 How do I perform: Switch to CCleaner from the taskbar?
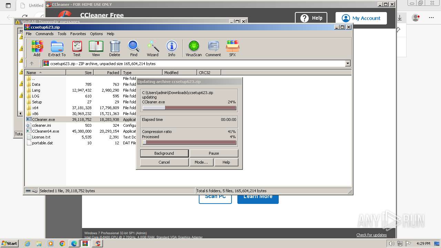click(x=98, y=244)
